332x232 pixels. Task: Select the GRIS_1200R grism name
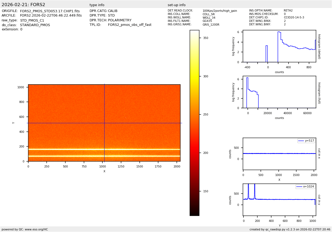point(211,25)
